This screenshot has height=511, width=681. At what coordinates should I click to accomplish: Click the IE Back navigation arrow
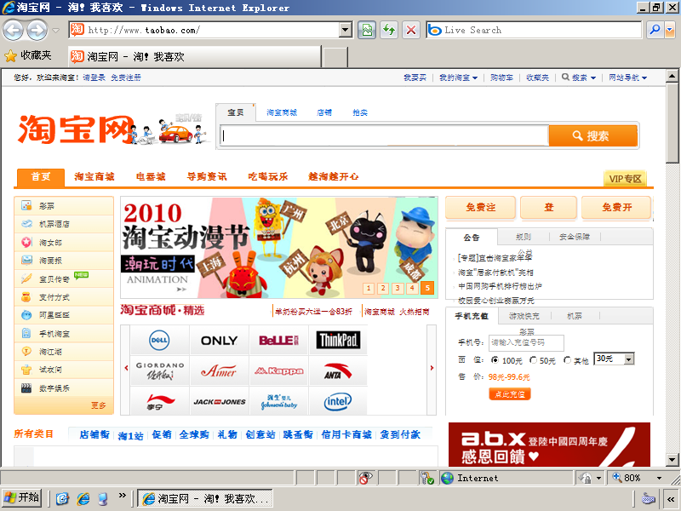[13, 31]
